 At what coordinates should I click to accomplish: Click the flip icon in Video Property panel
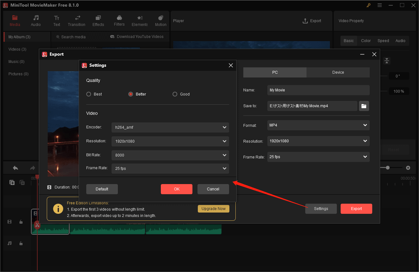coord(387,61)
